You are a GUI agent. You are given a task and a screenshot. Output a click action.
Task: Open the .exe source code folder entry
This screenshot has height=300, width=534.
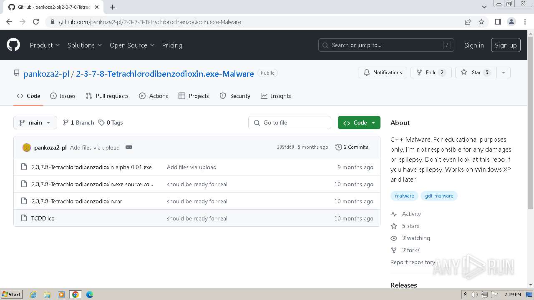(x=92, y=184)
